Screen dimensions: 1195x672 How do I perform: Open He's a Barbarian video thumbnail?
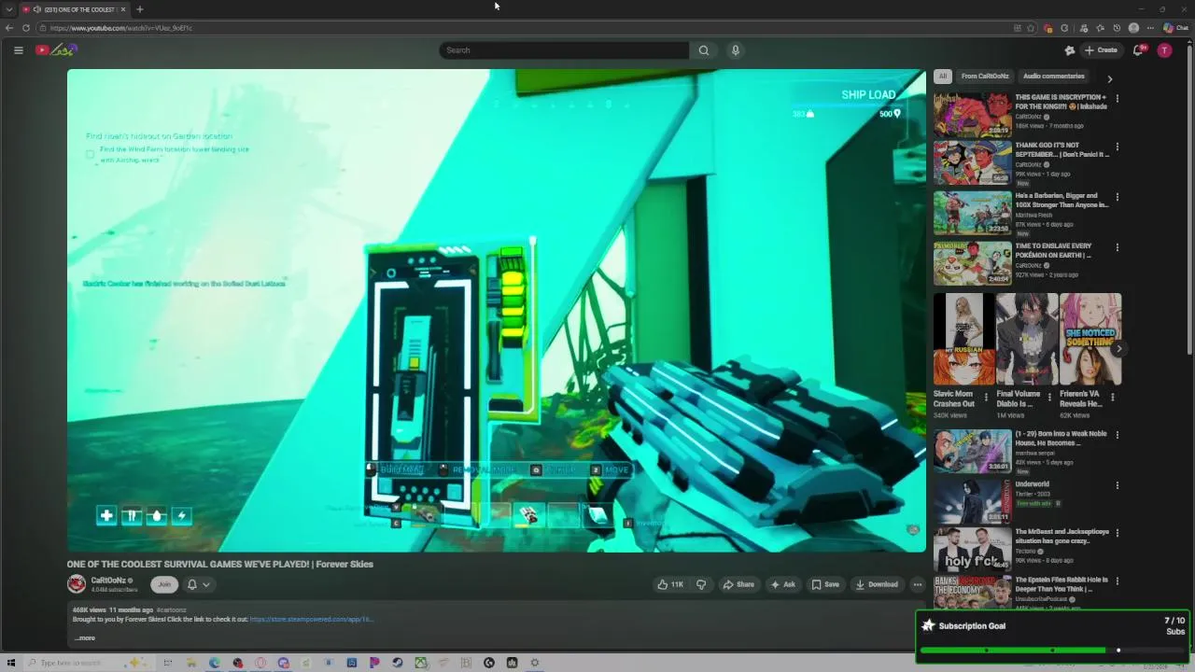click(x=972, y=213)
